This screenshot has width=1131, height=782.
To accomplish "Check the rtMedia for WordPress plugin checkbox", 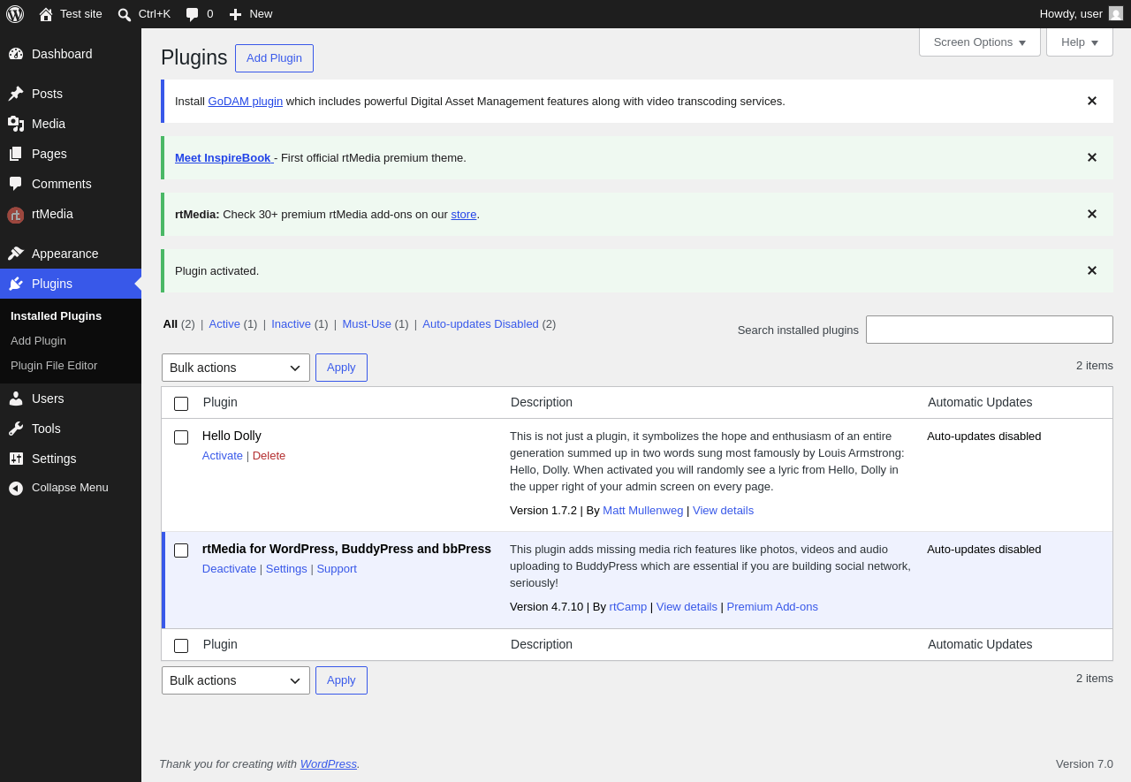I will (181, 550).
